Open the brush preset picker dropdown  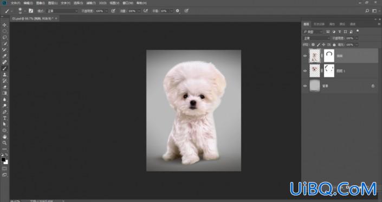pos(25,11)
